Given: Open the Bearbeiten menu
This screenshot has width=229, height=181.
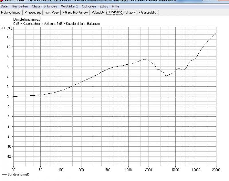Looking at the screenshot, I should (20, 6).
